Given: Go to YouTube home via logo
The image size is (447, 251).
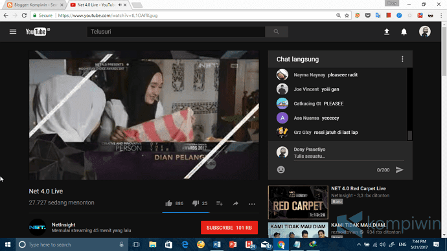Looking at the screenshot, I should pyautogui.click(x=38, y=32).
